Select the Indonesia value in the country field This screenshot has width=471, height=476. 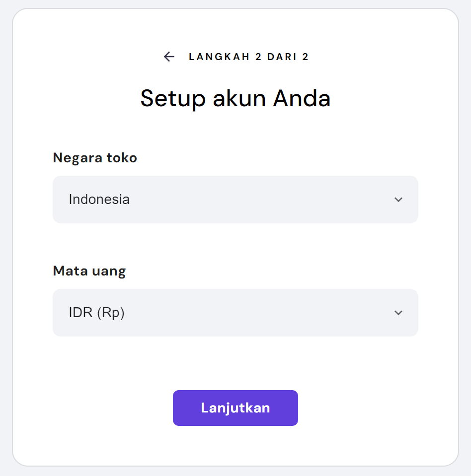click(99, 200)
